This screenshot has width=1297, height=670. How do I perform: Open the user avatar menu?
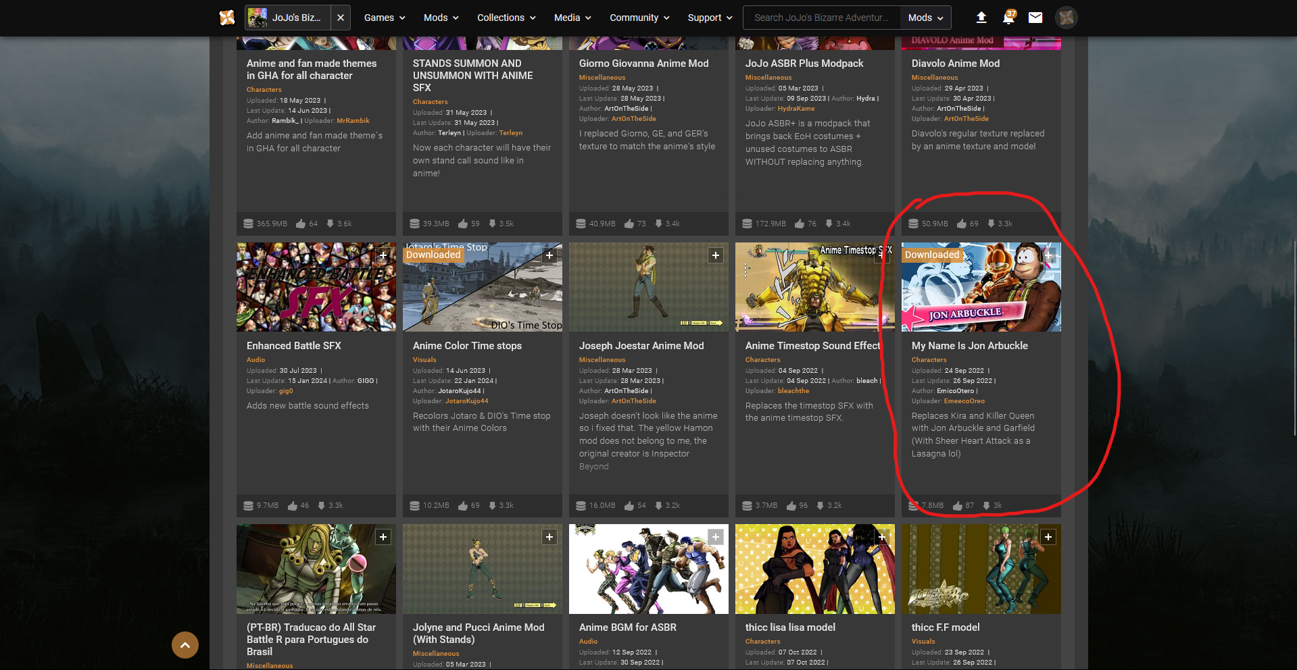(1067, 18)
